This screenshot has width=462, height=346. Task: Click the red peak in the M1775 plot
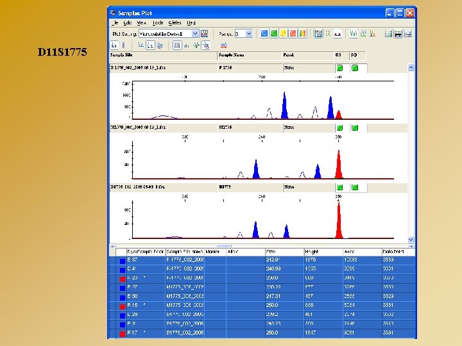pos(339,165)
